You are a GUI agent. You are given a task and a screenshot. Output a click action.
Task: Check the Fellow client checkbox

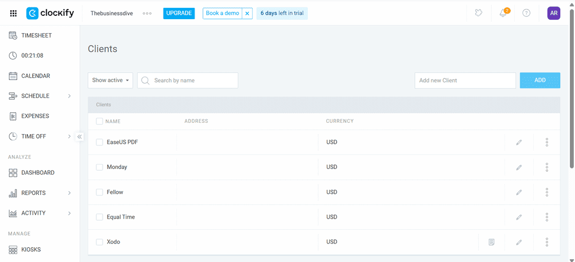point(99,192)
